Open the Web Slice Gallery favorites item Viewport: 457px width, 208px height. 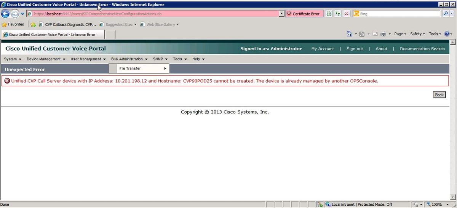[159, 24]
